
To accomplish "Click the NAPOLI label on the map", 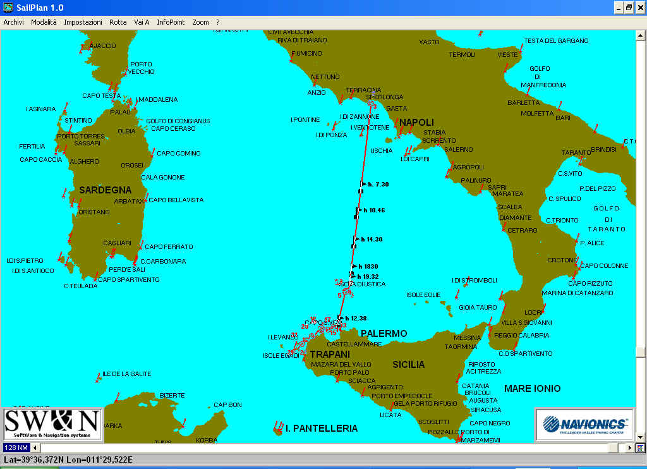I will [x=417, y=123].
